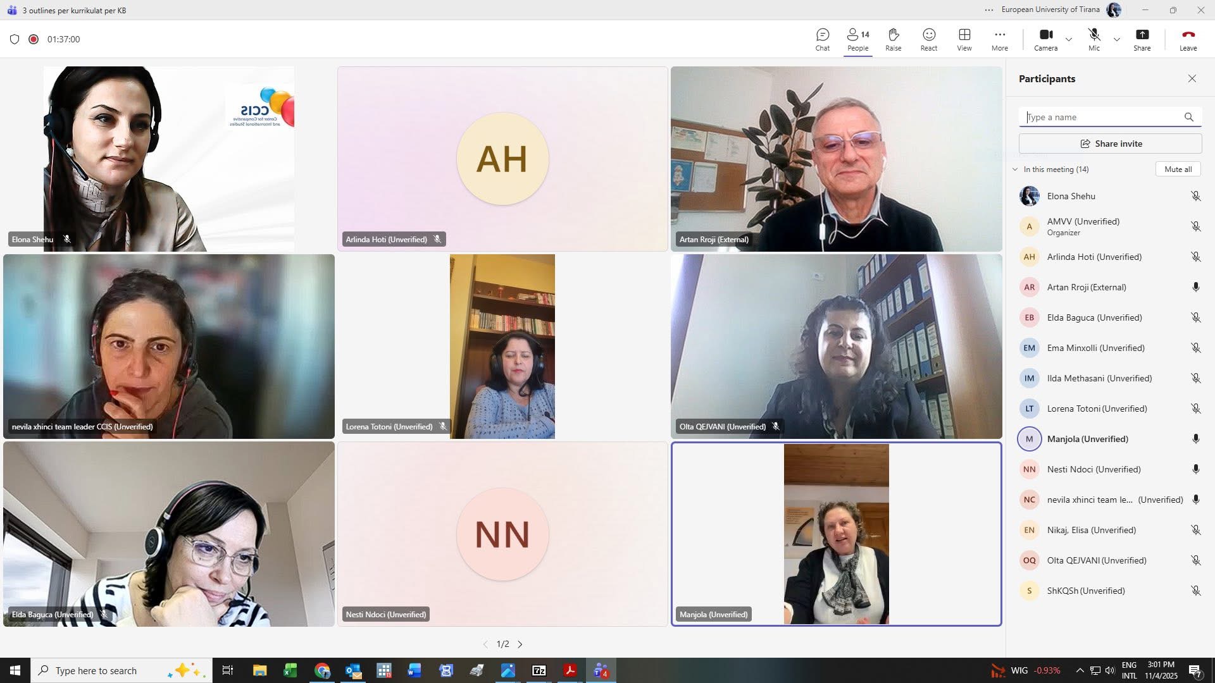Collapse the In this meeting section

click(1015, 169)
